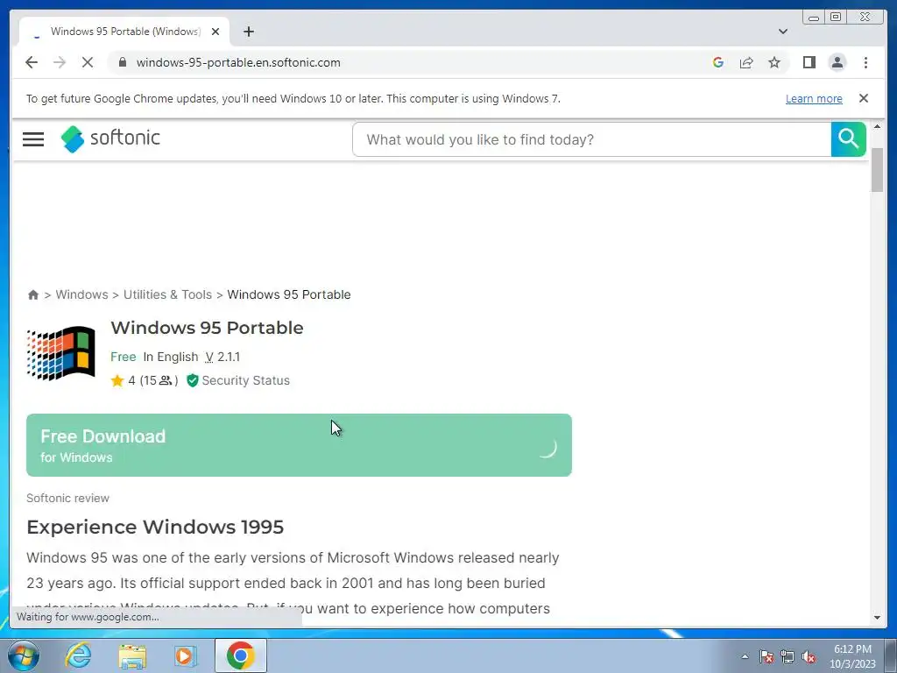Show hidden system tray icons
The height and width of the screenshot is (673, 897).
tap(745, 656)
